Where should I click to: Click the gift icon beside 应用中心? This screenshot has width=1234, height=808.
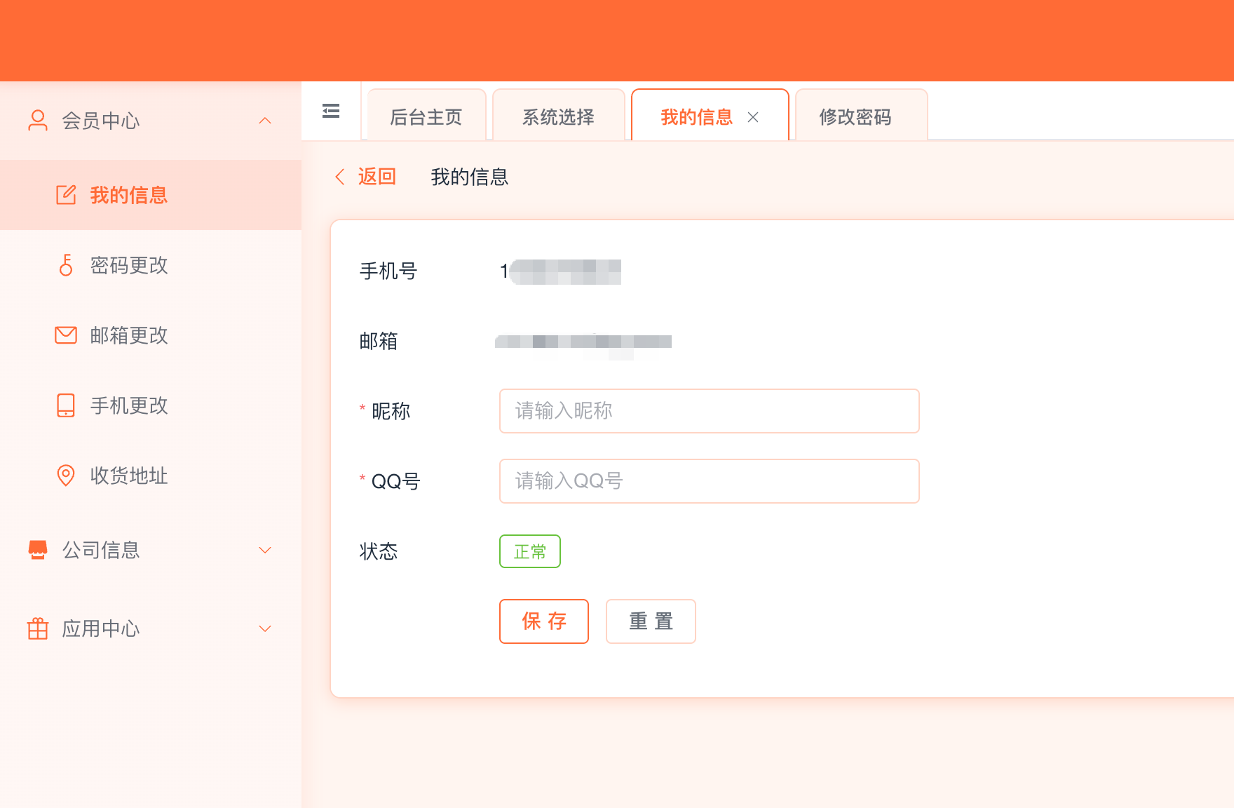click(x=38, y=628)
